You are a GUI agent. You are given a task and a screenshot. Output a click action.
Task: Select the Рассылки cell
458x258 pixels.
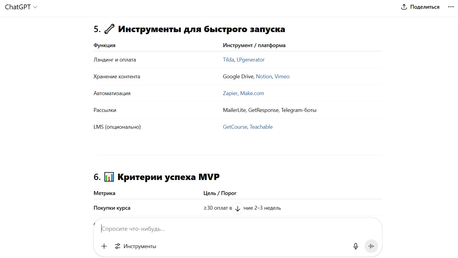[x=105, y=110]
